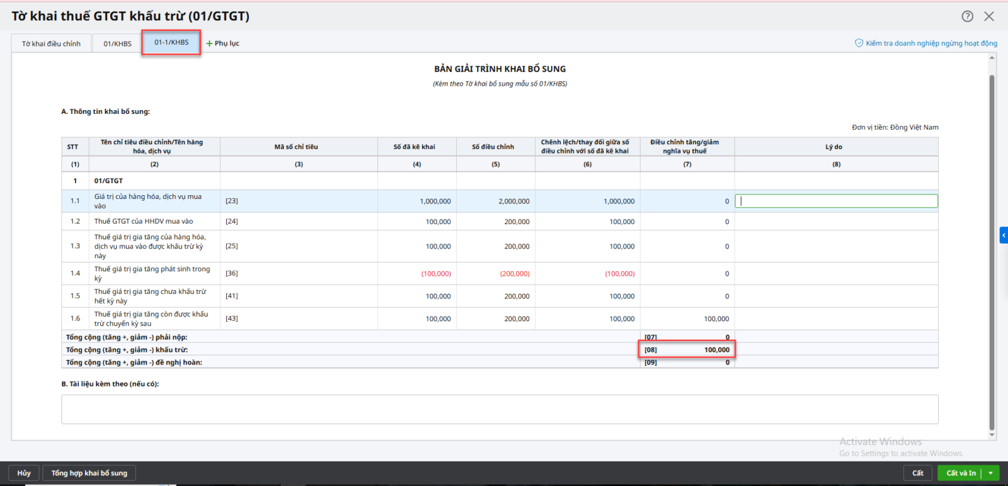Switch to the Tờ khai điều chỉnh tab
This screenshot has height=486, width=1008.
point(51,43)
